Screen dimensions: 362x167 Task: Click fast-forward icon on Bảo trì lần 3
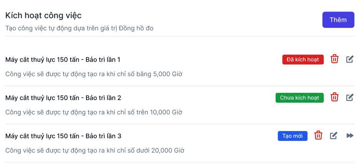[x=350, y=136]
